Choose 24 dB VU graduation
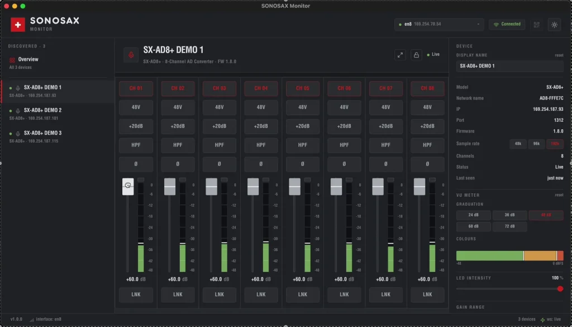Screen dimensions: 572x327 click(473, 215)
